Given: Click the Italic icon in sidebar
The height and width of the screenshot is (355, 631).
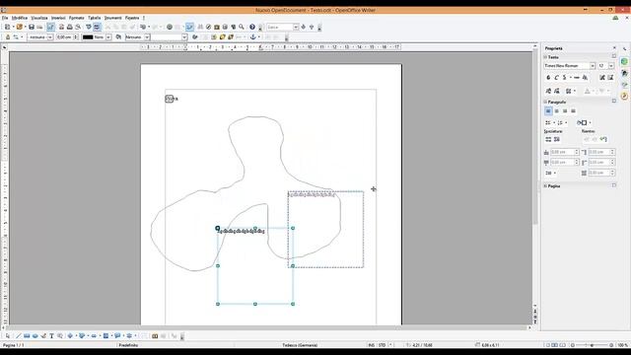Looking at the screenshot, I should click(x=556, y=77).
